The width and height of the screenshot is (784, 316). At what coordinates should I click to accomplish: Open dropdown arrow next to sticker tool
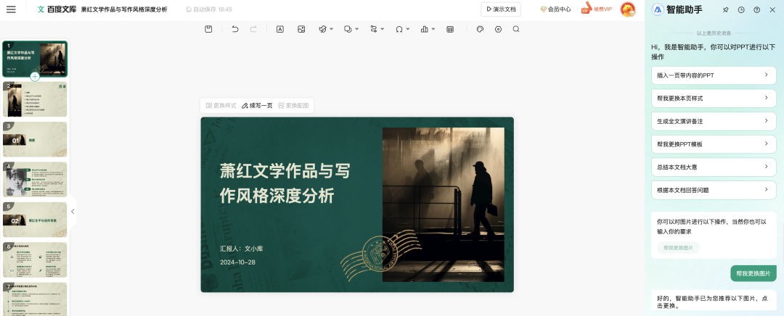(332, 30)
